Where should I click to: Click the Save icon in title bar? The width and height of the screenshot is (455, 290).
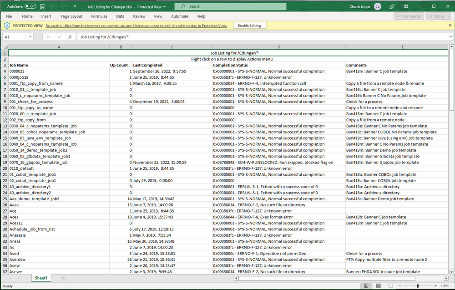pos(42,6)
